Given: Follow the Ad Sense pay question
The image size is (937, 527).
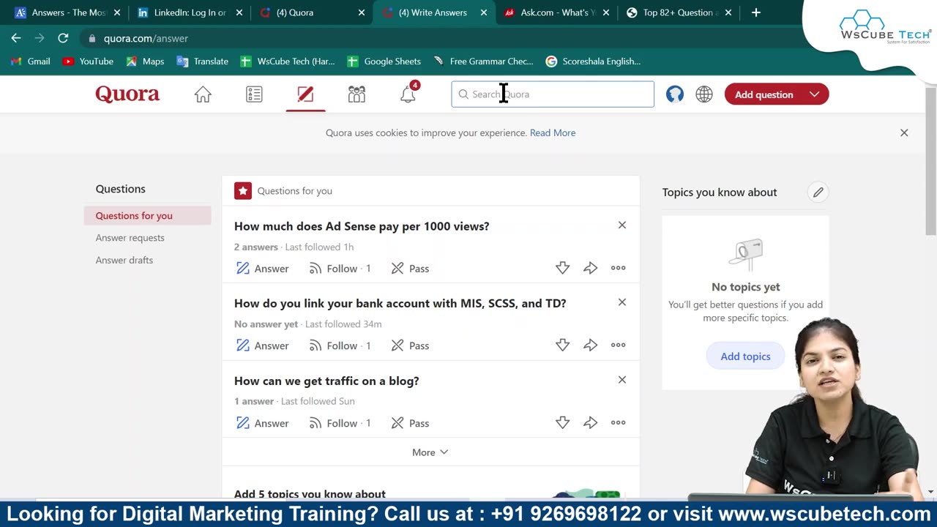Looking at the screenshot, I should (x=340, y=269).
